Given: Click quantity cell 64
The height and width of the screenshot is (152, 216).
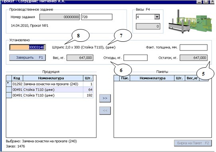Looking at the screenshot, I should 88,90.
